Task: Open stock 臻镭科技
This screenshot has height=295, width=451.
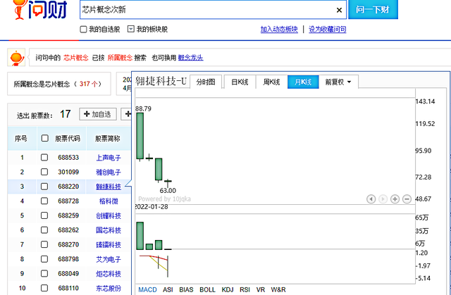Action: [x=109, y=245]
